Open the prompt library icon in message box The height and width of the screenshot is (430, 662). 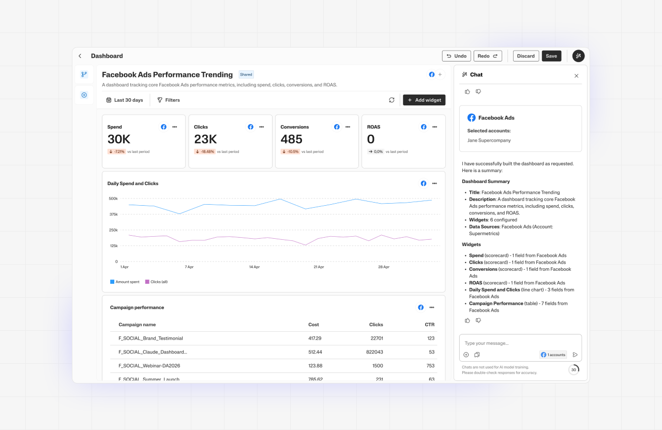[477, 355]
